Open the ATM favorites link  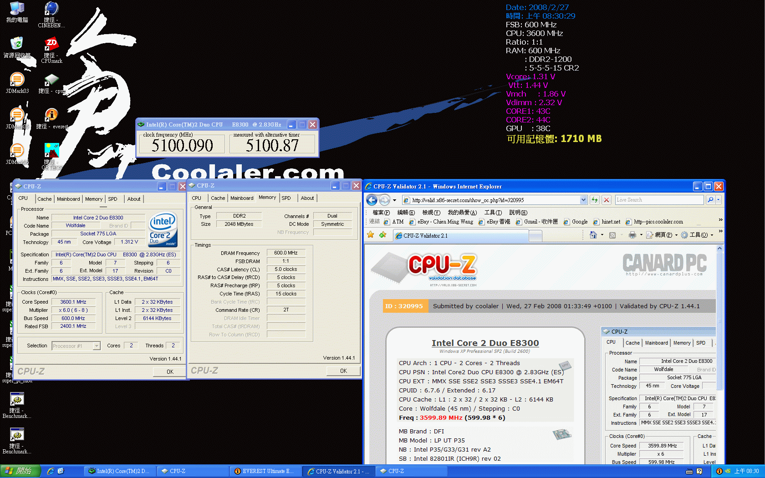click(394, 222)
